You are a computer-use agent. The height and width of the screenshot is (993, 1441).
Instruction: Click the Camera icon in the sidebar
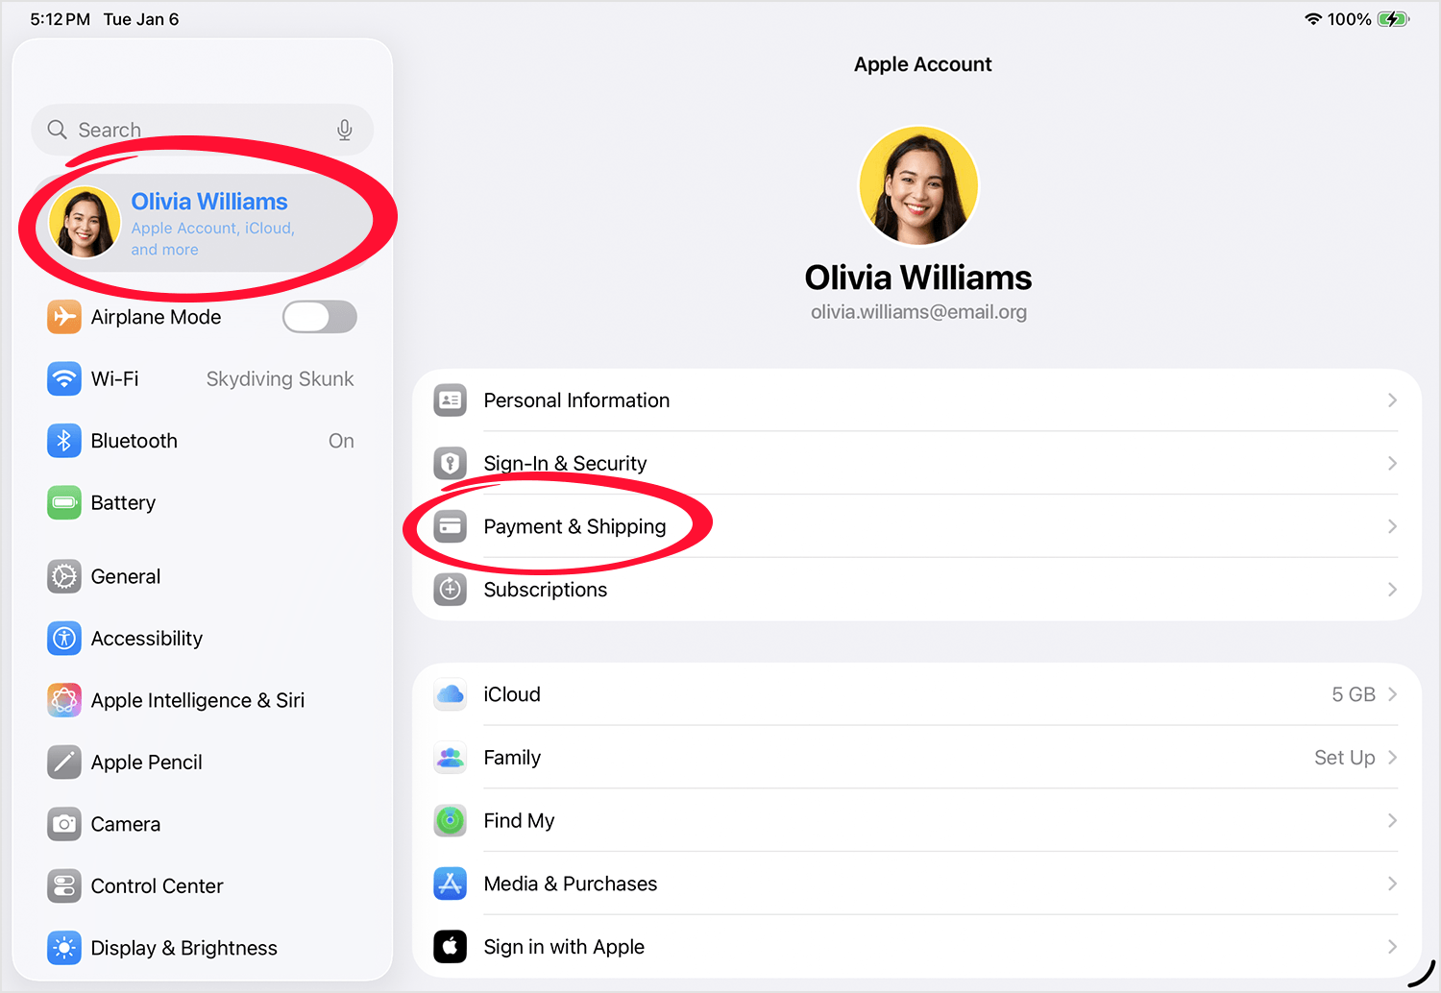tap(64, 824)
